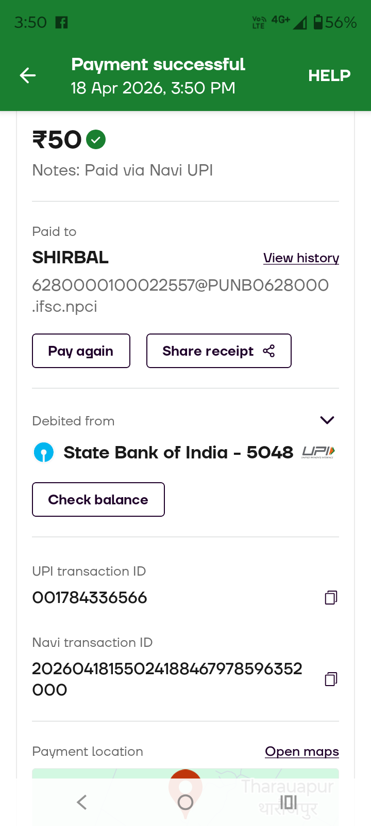Copy the Navi transaction ID
The image size is (371, 826).
pos(331,679)
